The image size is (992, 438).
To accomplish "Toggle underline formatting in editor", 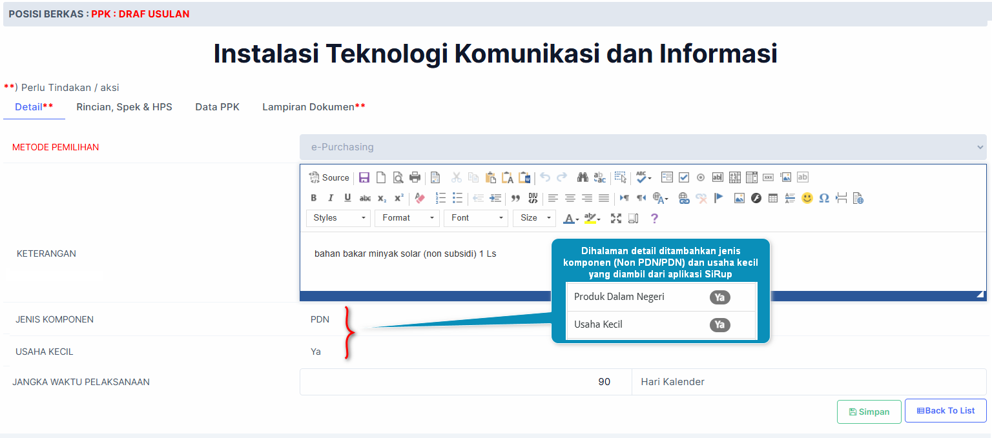I will click(347, 198).
